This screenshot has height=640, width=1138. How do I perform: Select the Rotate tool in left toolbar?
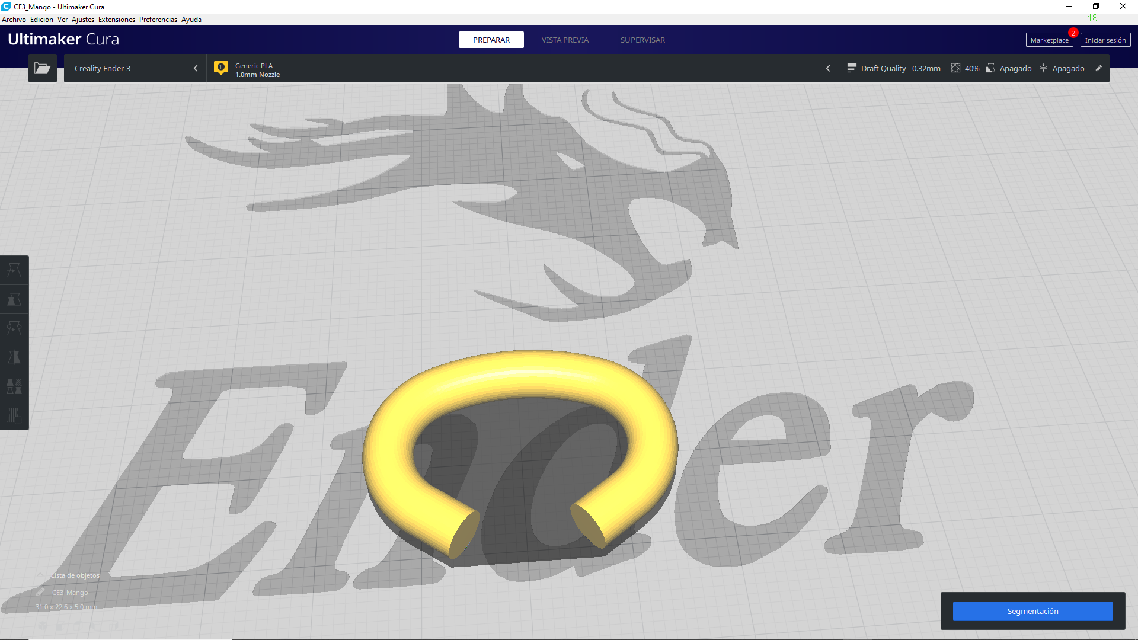point(14,328)
